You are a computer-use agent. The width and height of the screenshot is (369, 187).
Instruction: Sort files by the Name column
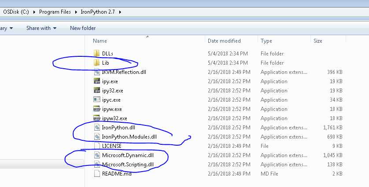click(x=100, y=40)
